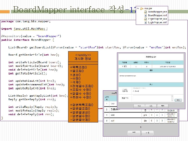
Task: Click the "public interface BoardMapper" line
Action: tap(28, 40)
